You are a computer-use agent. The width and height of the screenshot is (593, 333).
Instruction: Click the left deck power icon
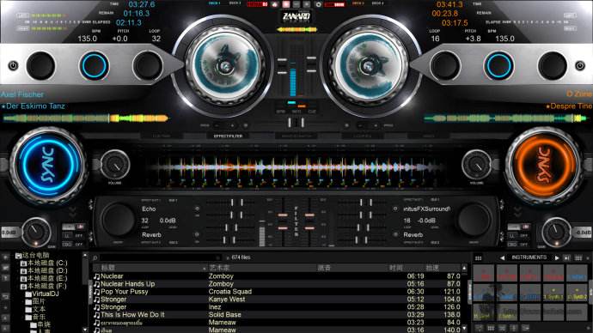point(13,66)
